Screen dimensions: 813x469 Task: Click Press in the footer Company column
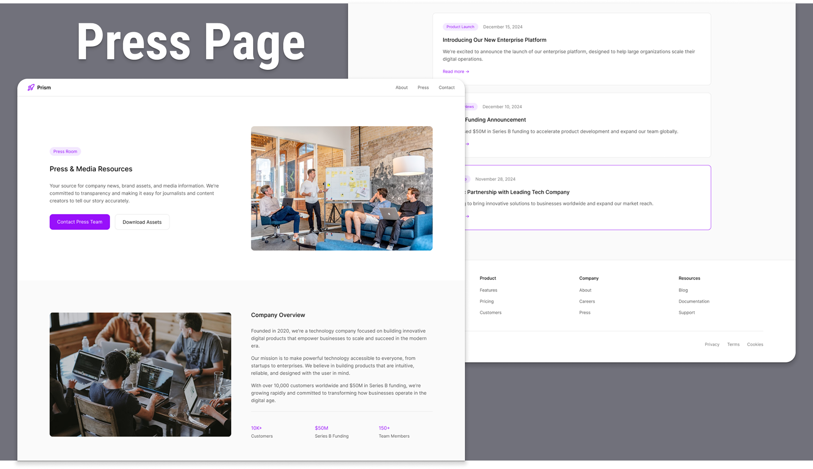coord(585,312)
